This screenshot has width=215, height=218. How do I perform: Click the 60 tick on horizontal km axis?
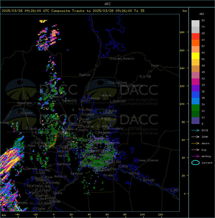[107, 215]
